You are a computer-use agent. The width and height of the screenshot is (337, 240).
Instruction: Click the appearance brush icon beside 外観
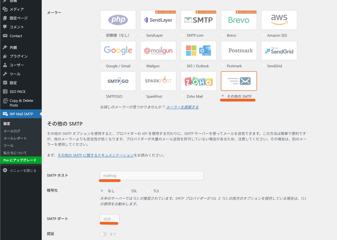(5, 47)
